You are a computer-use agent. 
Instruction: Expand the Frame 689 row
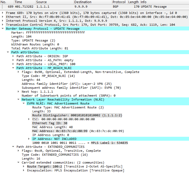[3, 13]
